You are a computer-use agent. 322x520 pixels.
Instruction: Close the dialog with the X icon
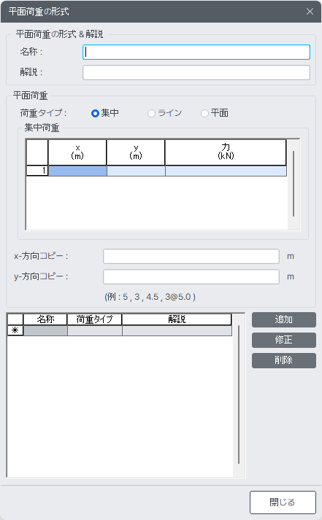(x=310, y=12)
